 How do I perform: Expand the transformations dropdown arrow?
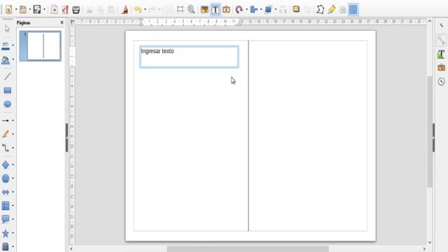click(246, 9)
